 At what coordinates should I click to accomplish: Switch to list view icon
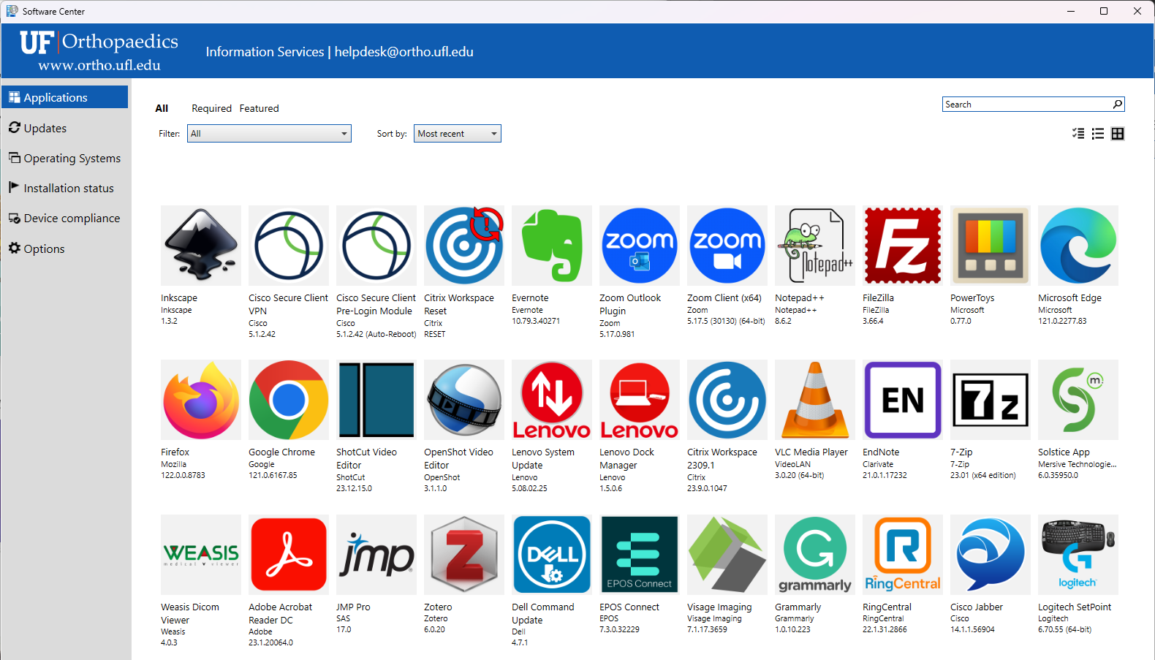click(1098, 134)
